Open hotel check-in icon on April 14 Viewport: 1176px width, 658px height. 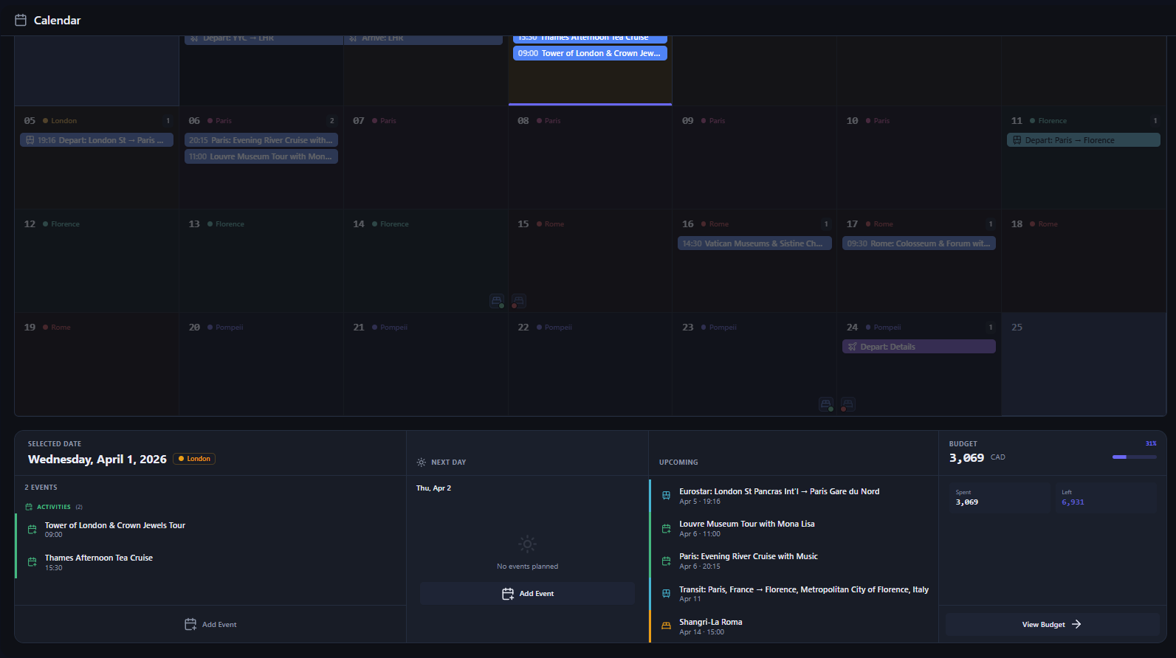[497, 300]
